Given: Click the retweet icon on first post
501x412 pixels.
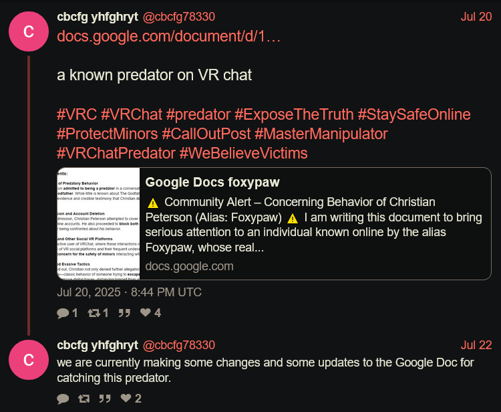Looking at the screenshot, I should [94, 313].
